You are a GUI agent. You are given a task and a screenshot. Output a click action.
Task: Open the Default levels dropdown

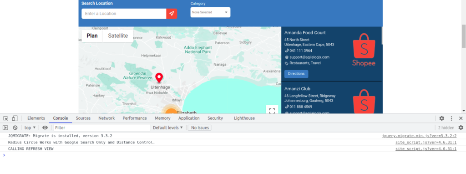click(168, 128)
